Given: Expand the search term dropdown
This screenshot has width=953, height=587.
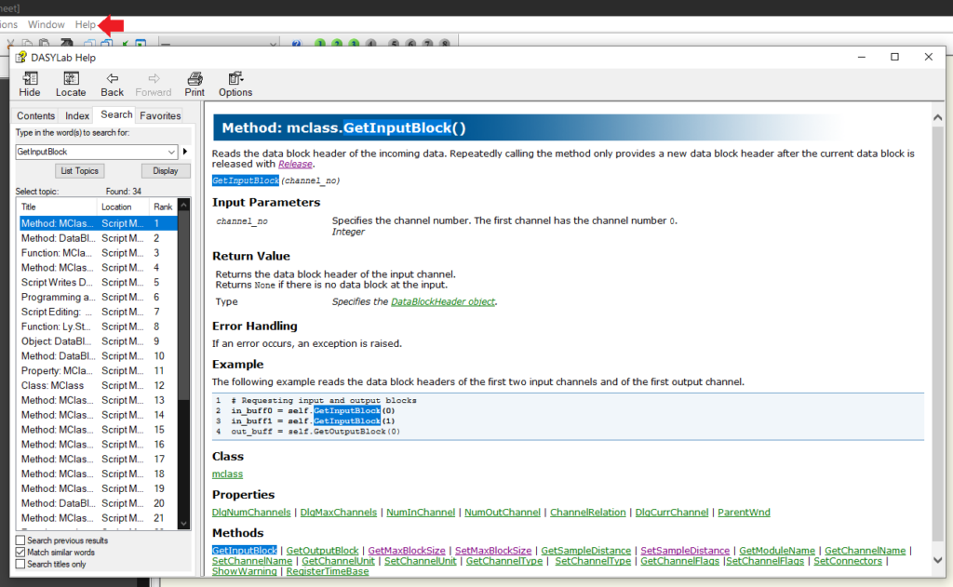Looking at the screenshot, I should [171, 152].
